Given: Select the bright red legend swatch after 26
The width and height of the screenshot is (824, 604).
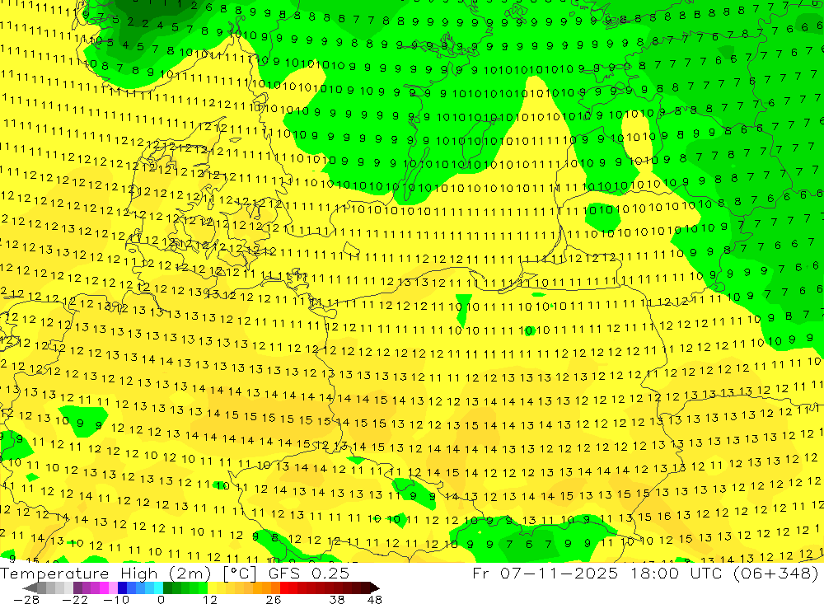Looking at the screenshot, I should (x=285, y=588).
